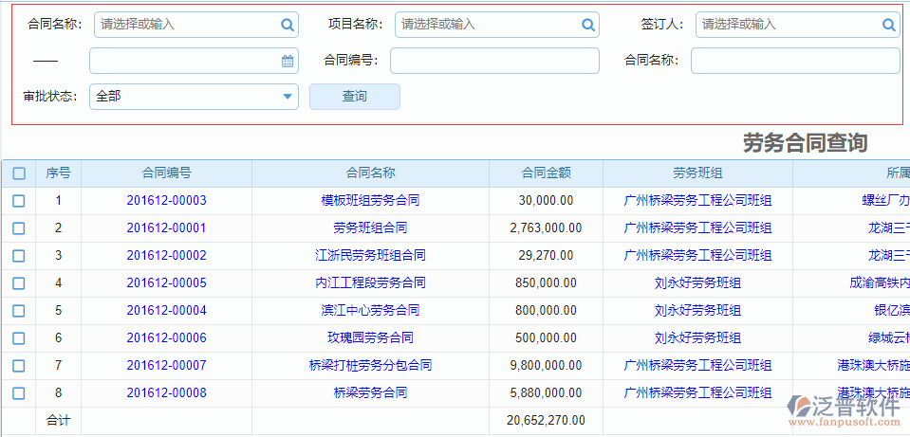
Task: Click the 模板班组劳务合同 link
Action: 370,201
